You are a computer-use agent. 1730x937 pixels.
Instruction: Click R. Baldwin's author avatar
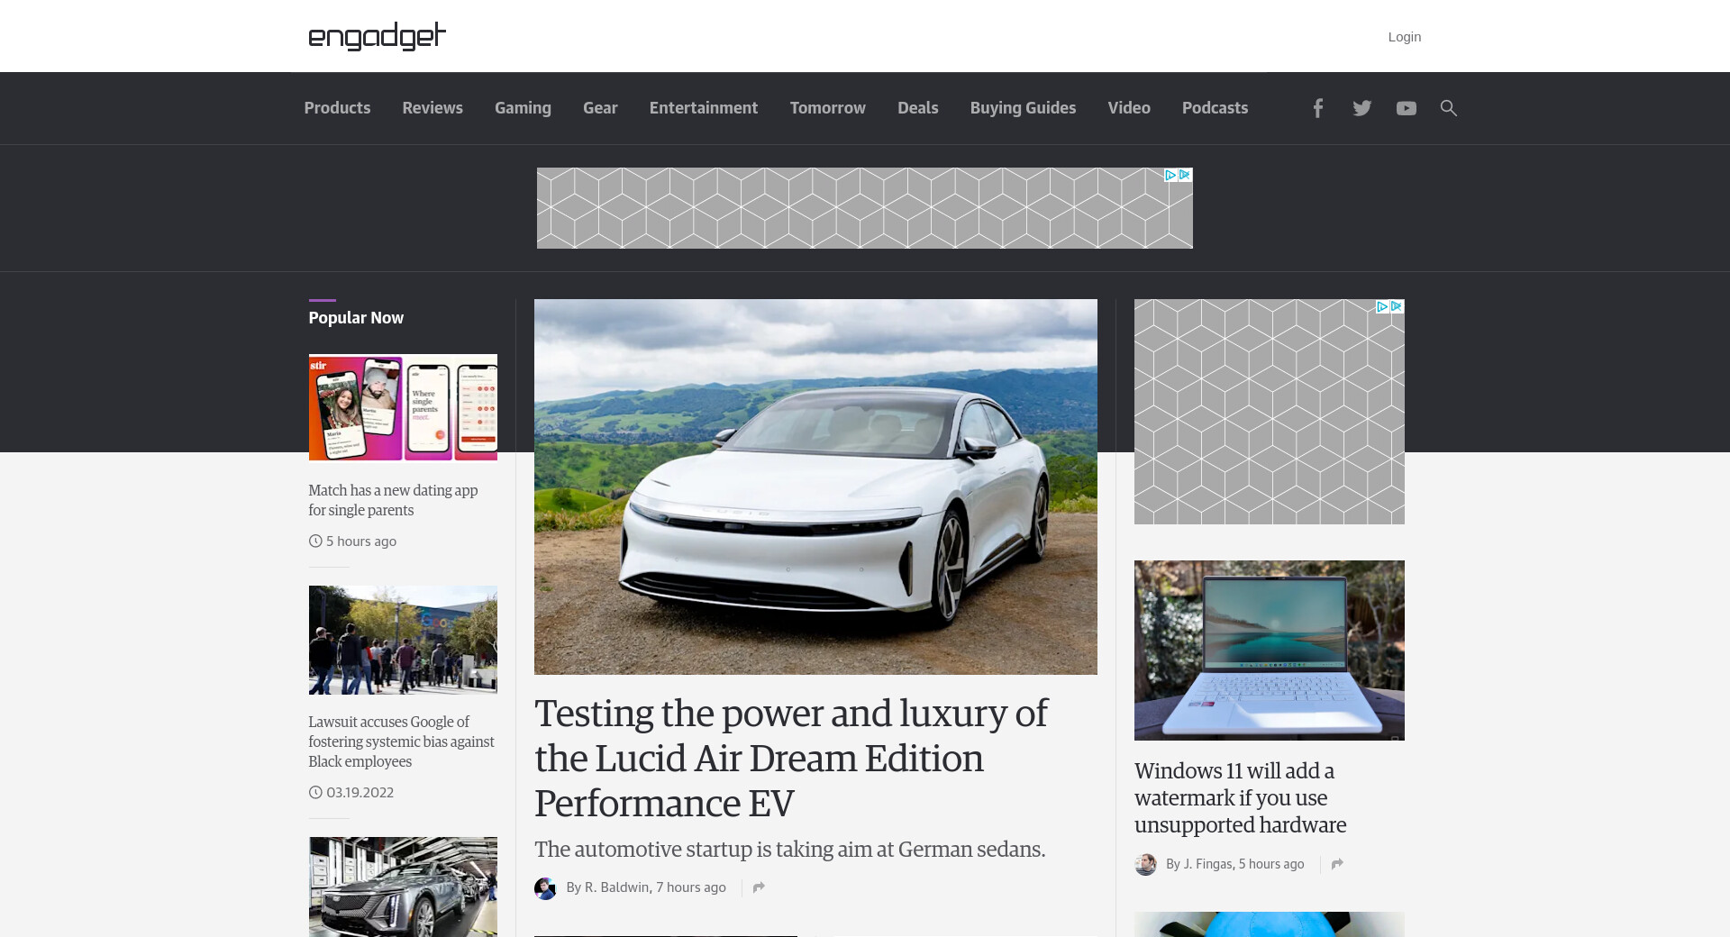pyautogui.click(x=545, y=888)
